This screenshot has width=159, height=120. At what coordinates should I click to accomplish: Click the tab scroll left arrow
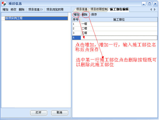tap(151, 9)
